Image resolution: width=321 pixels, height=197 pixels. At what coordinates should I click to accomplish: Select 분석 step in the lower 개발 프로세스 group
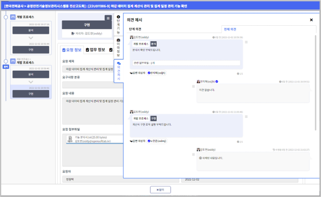(31, 75)
